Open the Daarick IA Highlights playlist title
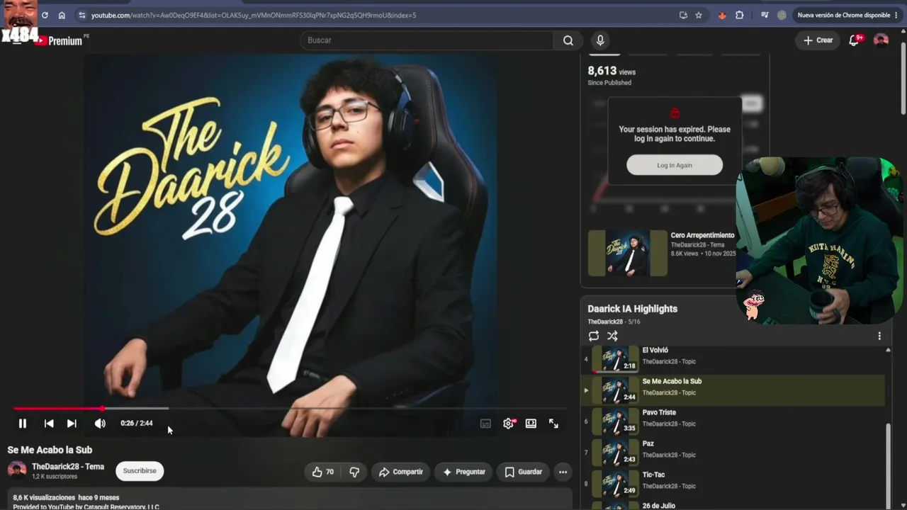Screen dimensions: 907x510 (x=632, y=309)
